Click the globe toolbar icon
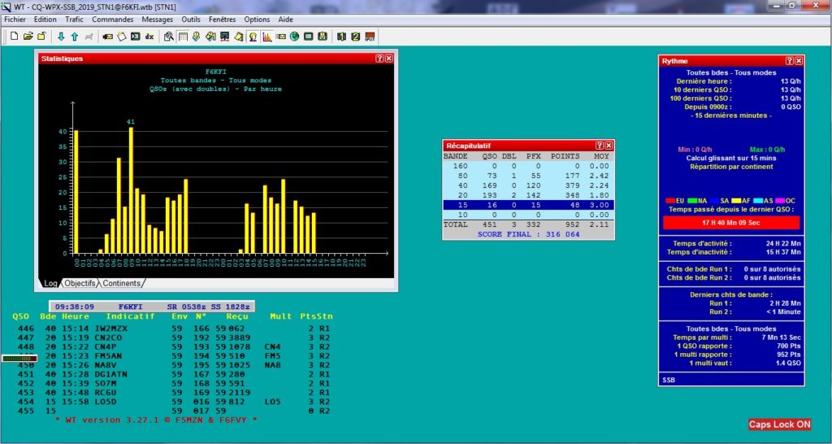832x444 pixels. [x=294, y=36]
